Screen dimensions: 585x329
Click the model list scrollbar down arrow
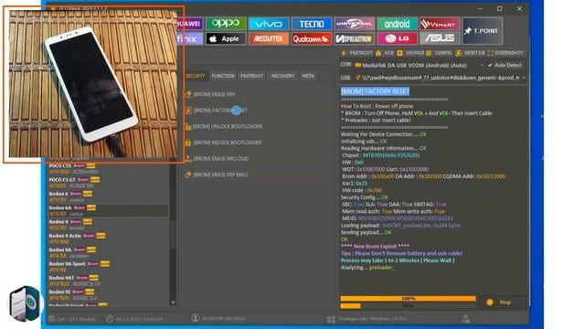point(173,302)
